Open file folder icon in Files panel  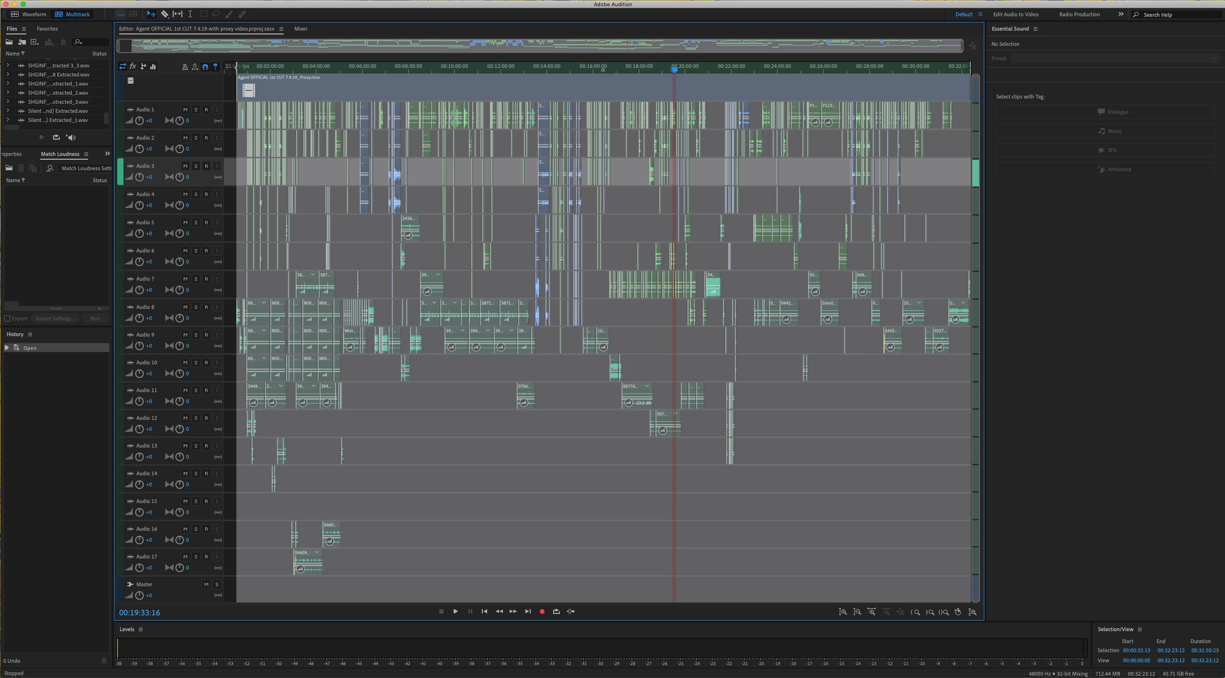[9, 42]
